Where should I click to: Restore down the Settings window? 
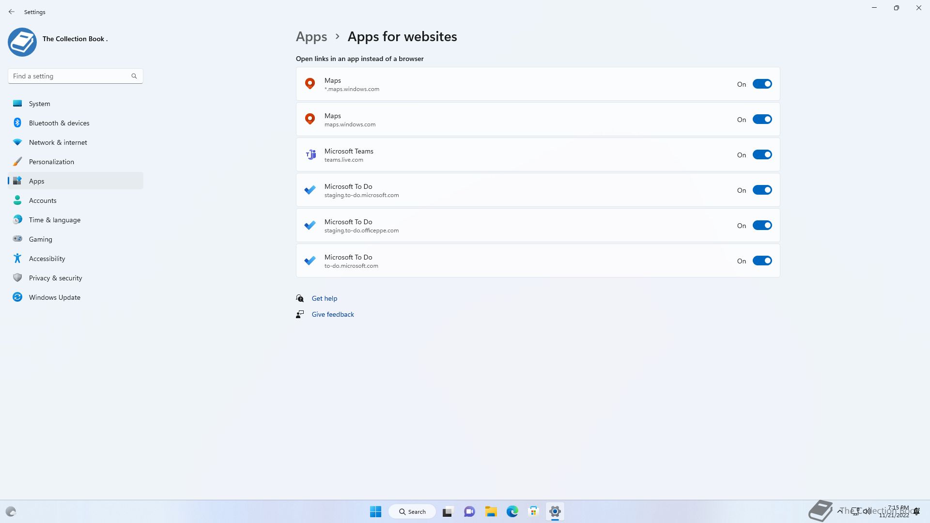(897, 8)
